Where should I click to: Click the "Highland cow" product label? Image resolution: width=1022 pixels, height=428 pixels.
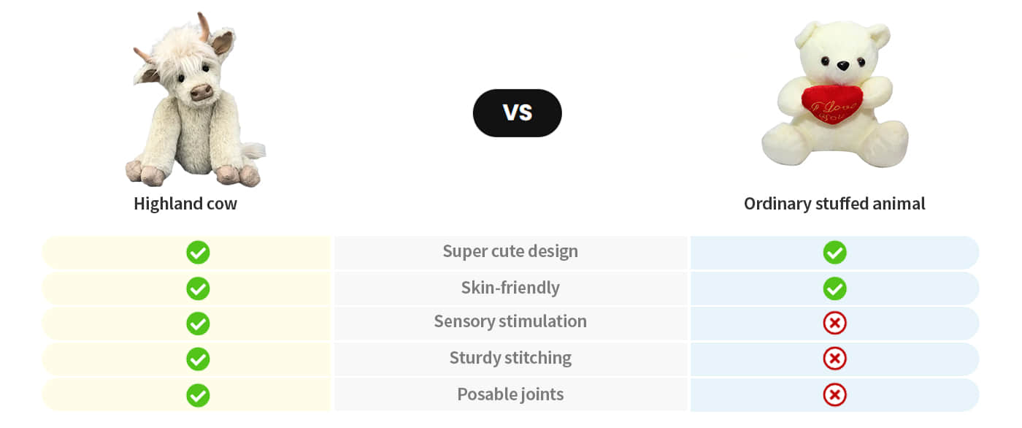pyautogui.click(x=185, y=204)
